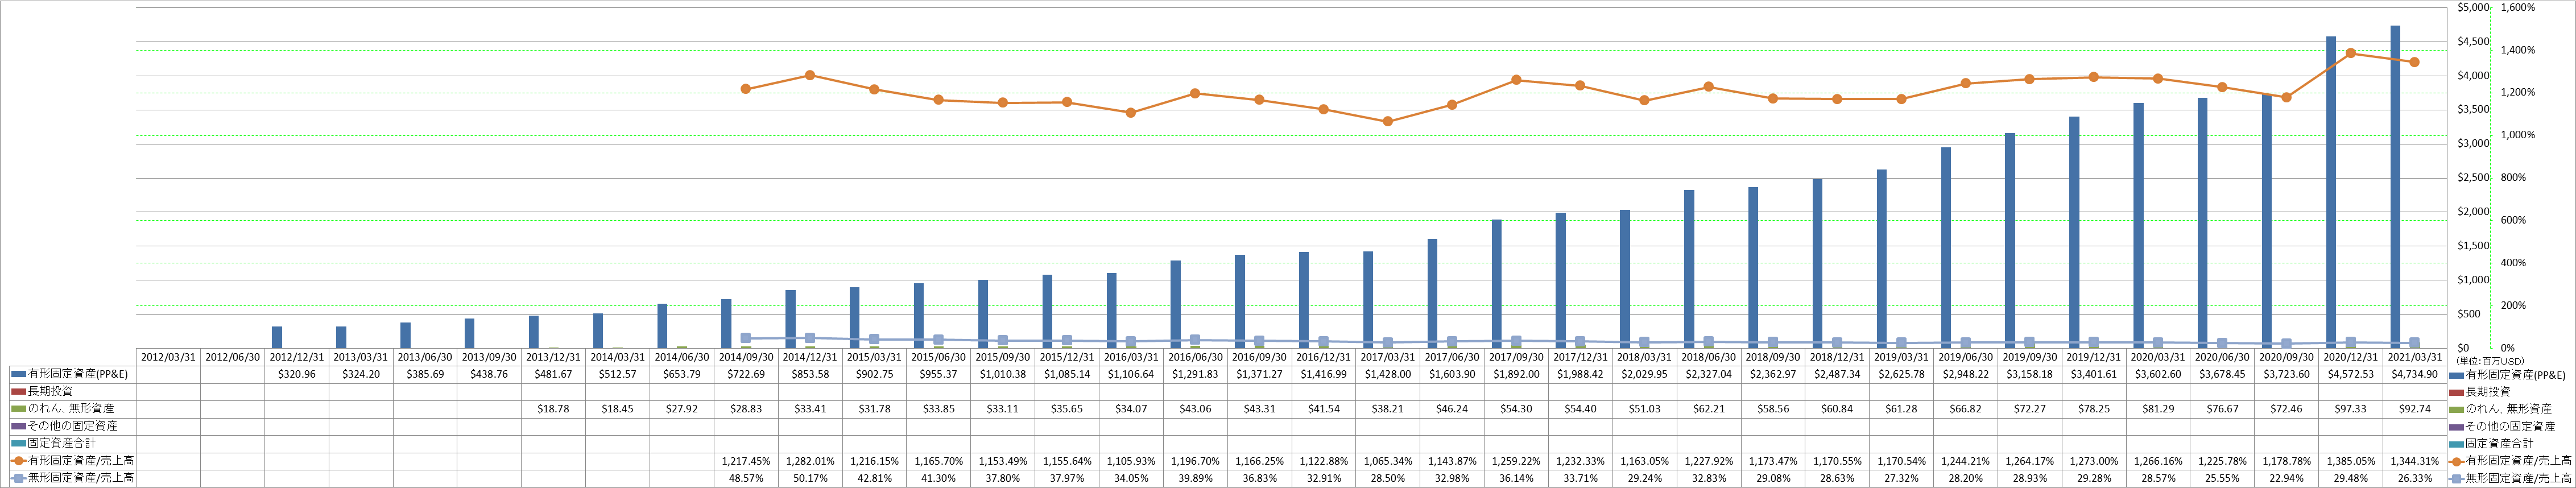Select the tallest blue bar for 2021/03/31

pos(2395,187)
